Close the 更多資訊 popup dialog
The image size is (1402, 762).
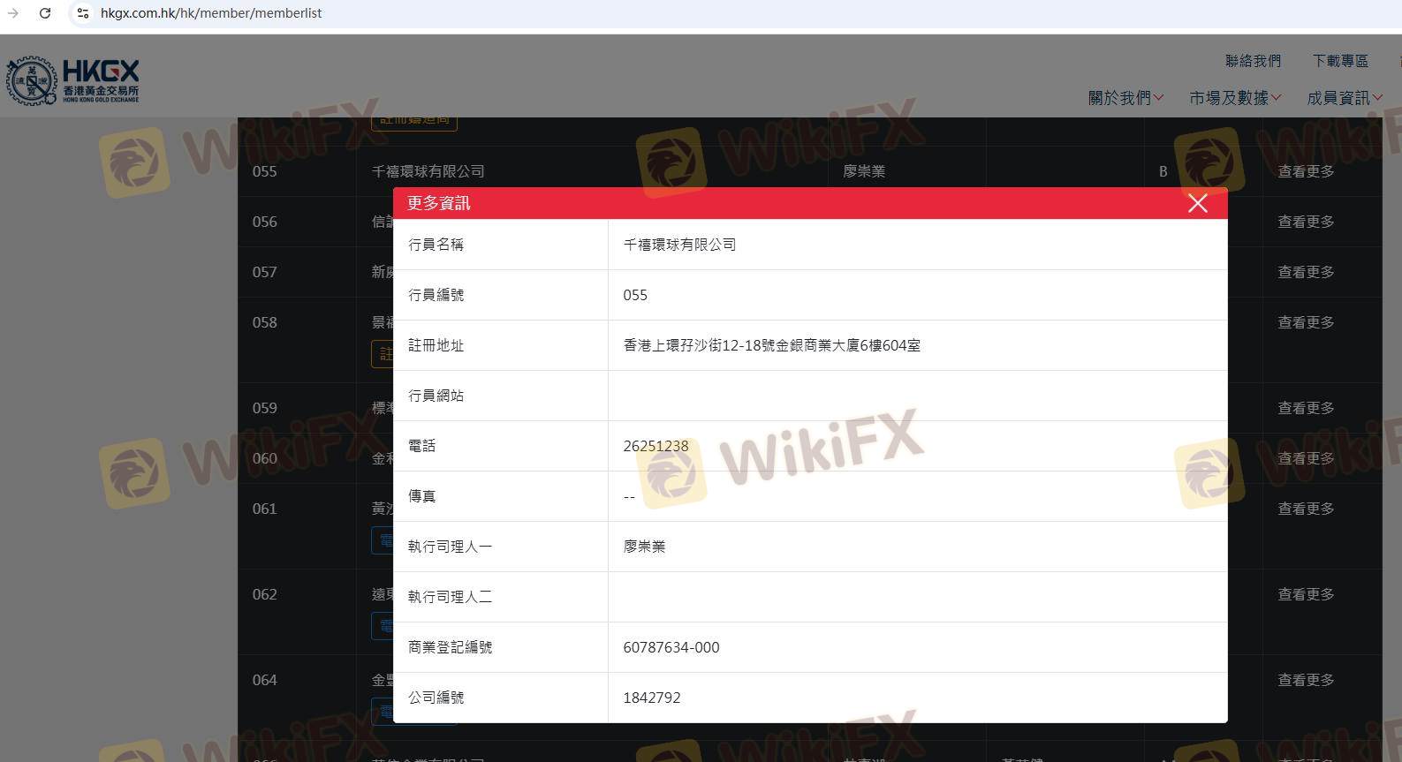[x=1197, y=203]
